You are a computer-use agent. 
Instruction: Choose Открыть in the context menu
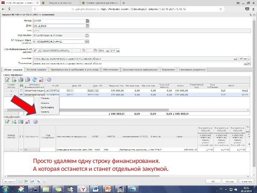[x=45, y=98]
